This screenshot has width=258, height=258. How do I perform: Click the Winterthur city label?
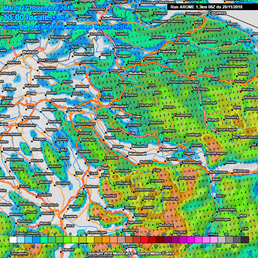tap(137, 73)
